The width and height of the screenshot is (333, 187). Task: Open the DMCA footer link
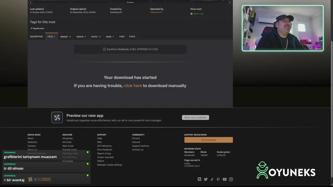tap(100, 161)
